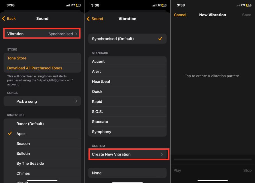Select the Radar (Default) ringtone
Image resolution: width=255 pixels, height=183 pixels.
(x=30, y=124)
